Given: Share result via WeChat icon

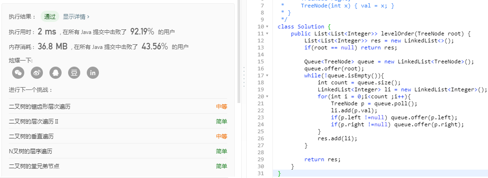Looking at the screenshot, I should 18,73.
